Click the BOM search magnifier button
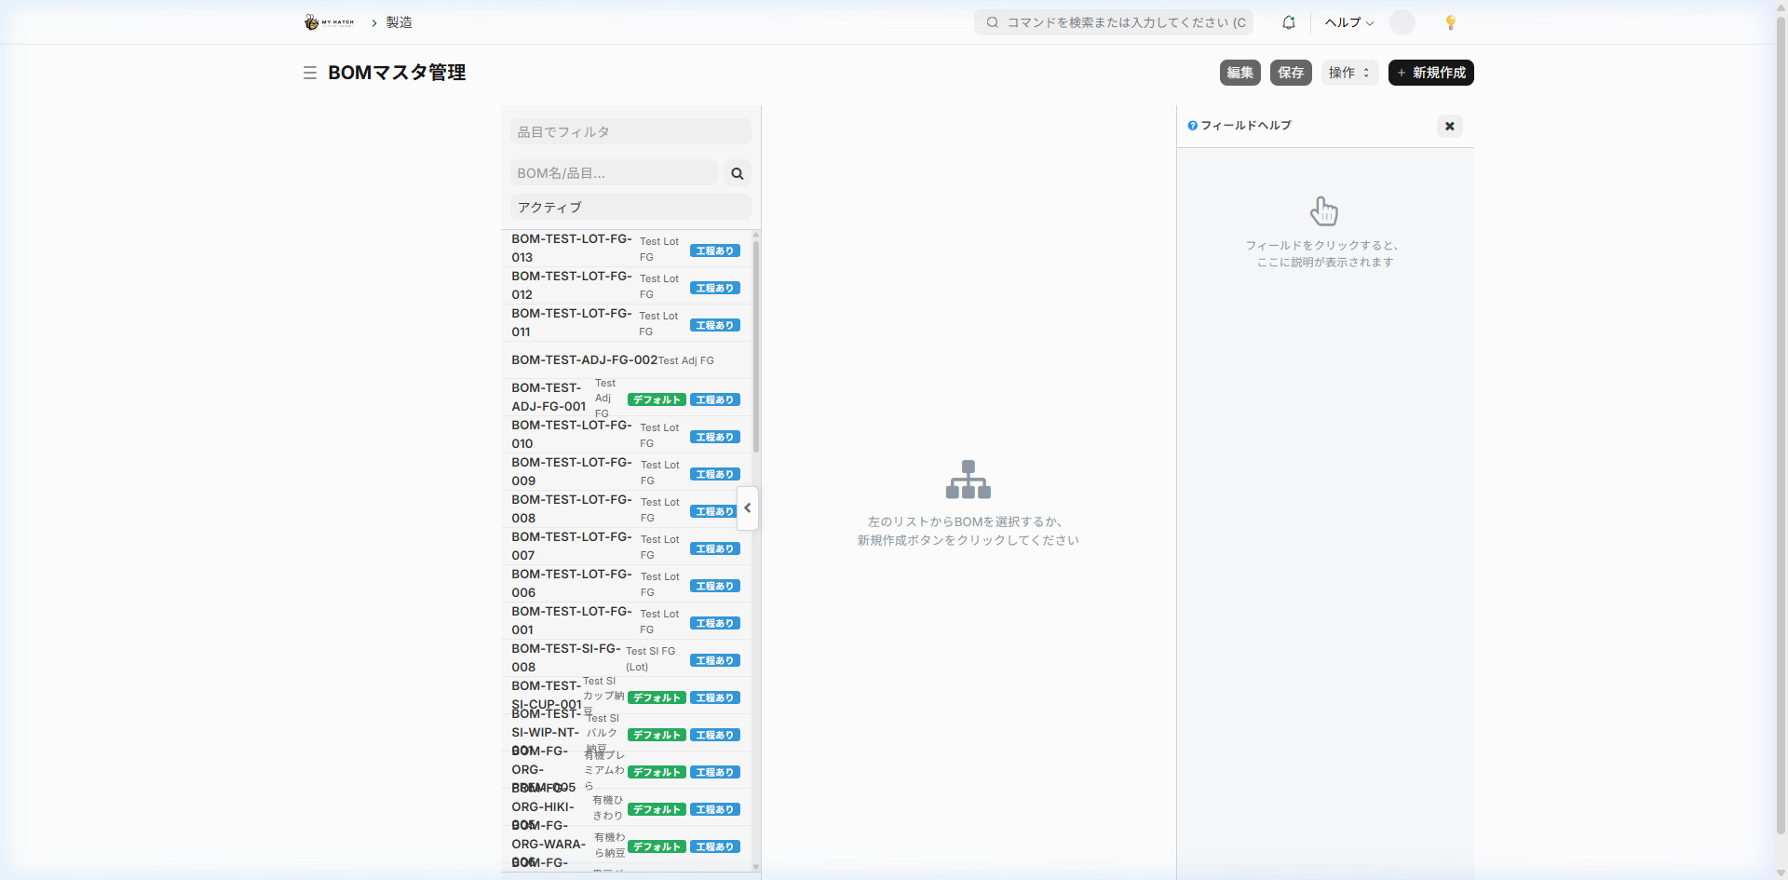The width and height of the screenshot is (1788, 880). pyautogui.click(x=738, y=173)
